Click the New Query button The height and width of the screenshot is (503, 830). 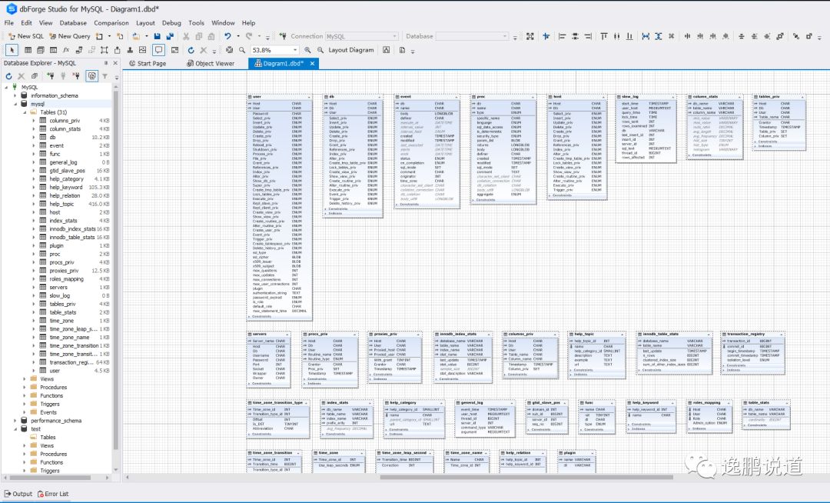click(x=68, y=36)
